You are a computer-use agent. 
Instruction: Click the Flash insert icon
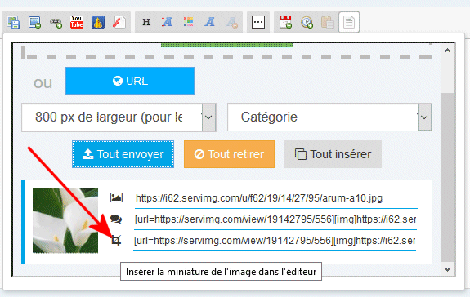(x=119, y=22)
